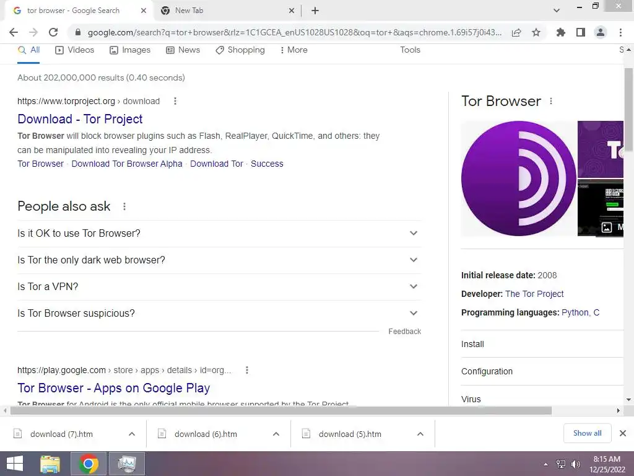
Task: Close the tor browser Google Search tab
Action: (144, 11)
